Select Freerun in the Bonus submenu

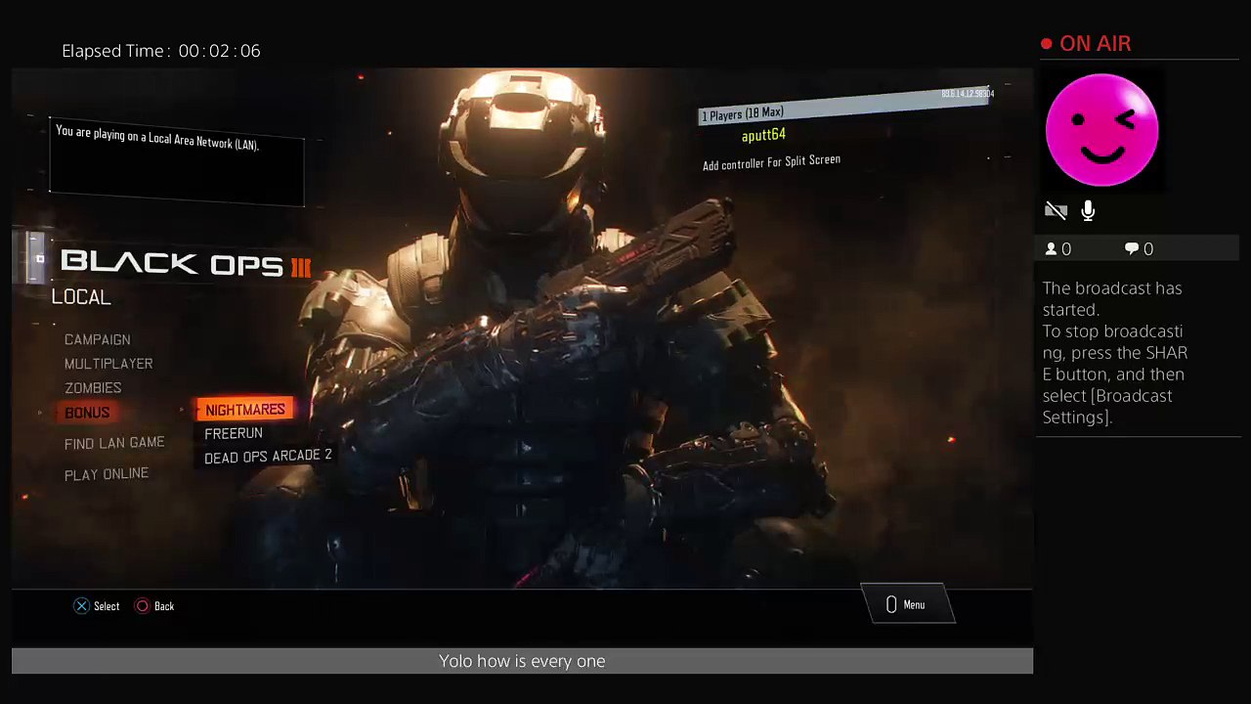(x=234, y=433)
